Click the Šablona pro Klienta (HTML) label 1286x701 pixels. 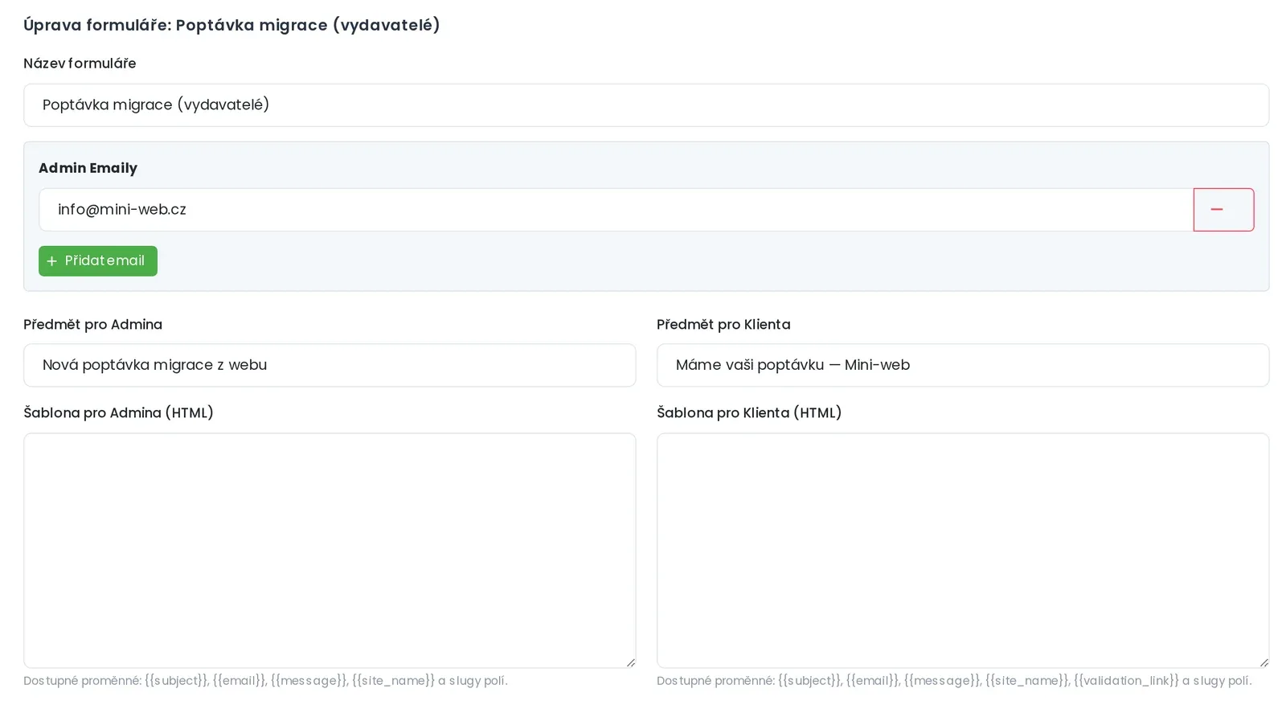(749, 413)
